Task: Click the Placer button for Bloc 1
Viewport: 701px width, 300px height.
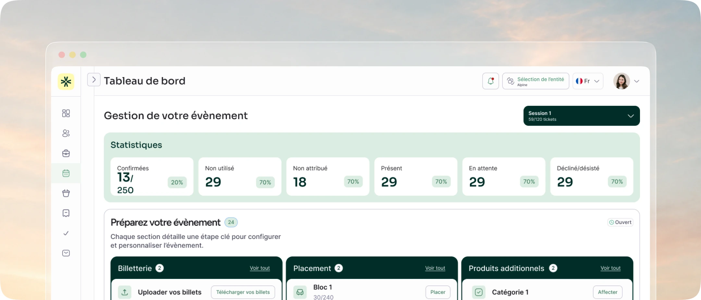Action: (x=438, y=292)
